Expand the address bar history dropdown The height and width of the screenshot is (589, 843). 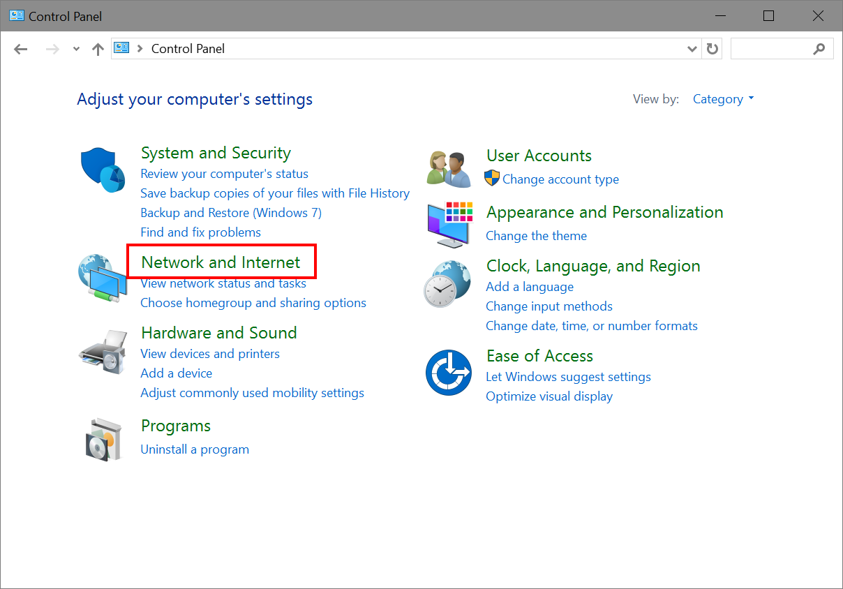[x=692, y=49]
